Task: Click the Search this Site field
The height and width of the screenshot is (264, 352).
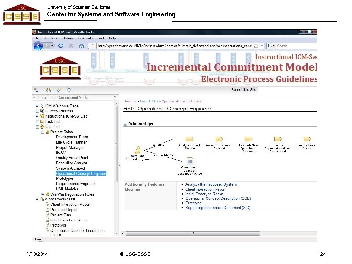Action: (287, 90)
